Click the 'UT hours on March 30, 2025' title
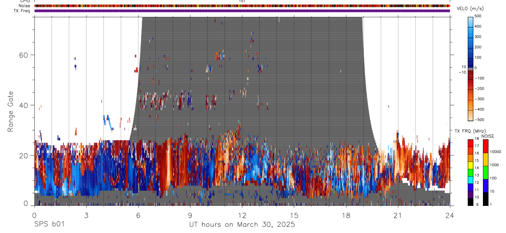 (242, 224)
